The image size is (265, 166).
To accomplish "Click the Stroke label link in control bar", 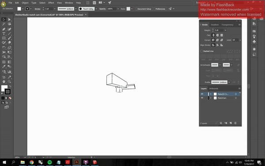I will point(38,9).
